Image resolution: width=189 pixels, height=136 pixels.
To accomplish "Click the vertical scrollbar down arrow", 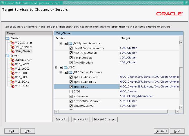I will (181, 107).
